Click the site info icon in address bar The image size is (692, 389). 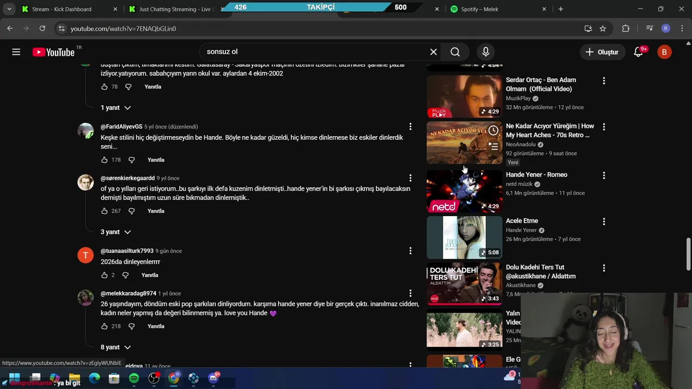tap(61, 29)
